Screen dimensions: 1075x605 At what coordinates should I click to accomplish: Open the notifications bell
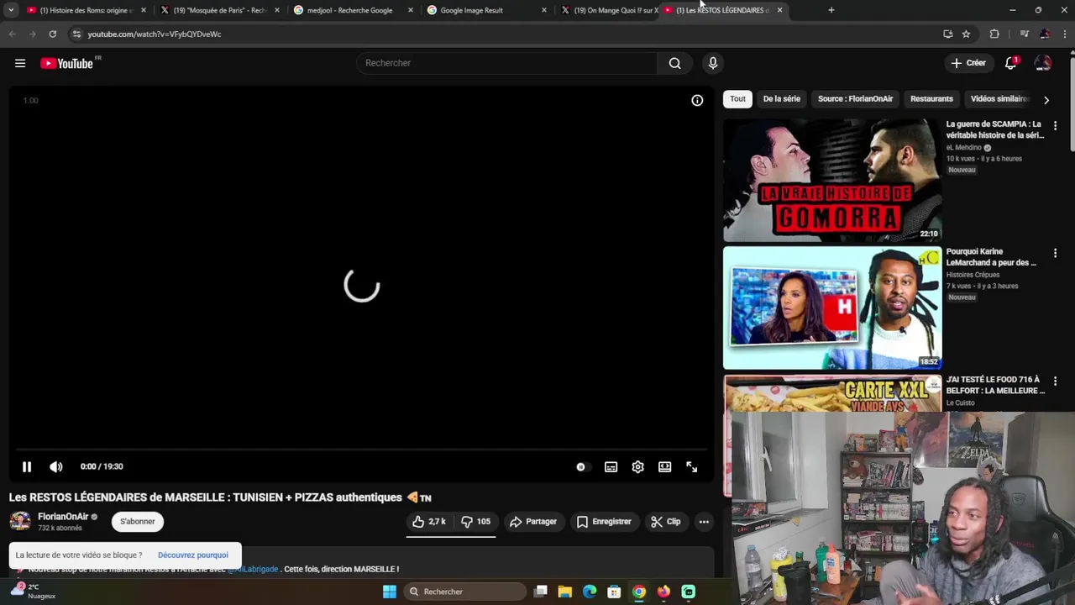pyautogui.click(x=1011, y=63)
